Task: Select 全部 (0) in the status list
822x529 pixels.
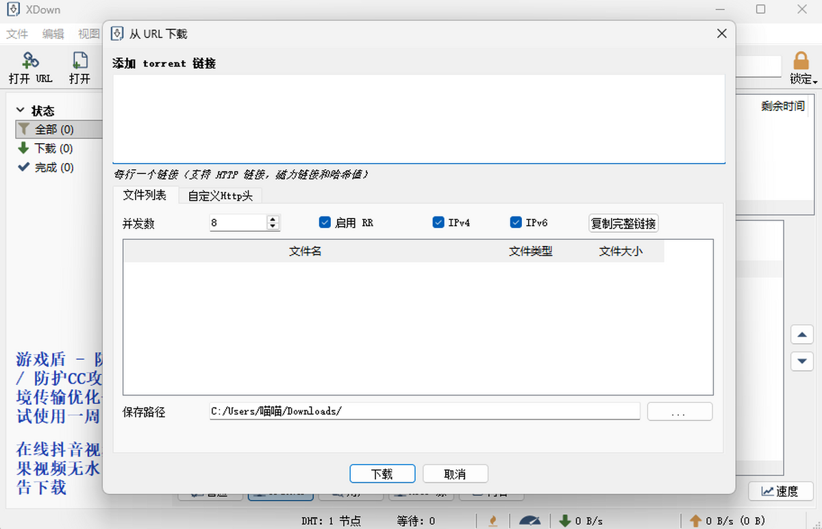Action: (58, 129)
